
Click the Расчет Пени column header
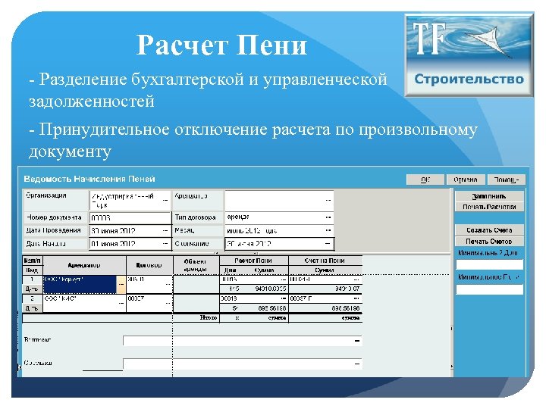(254, 261)
